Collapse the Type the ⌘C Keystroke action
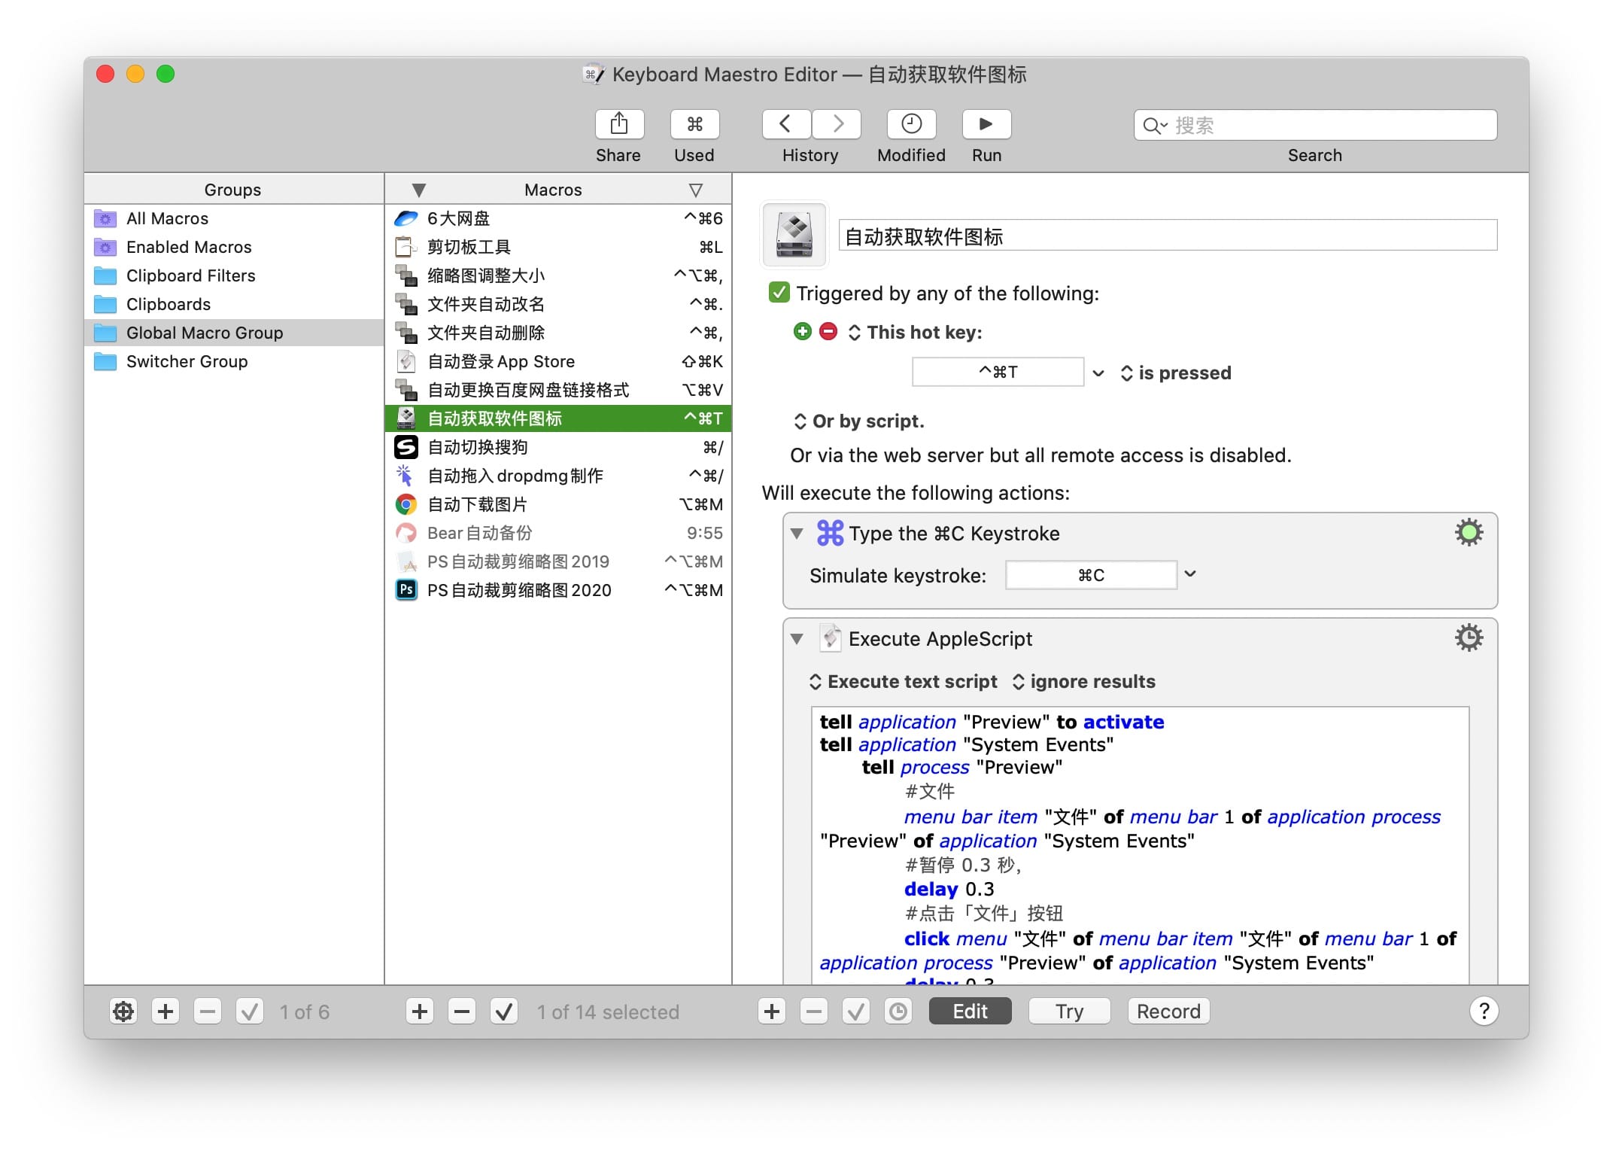The image size is (1613, 1150). click(797, 534)
